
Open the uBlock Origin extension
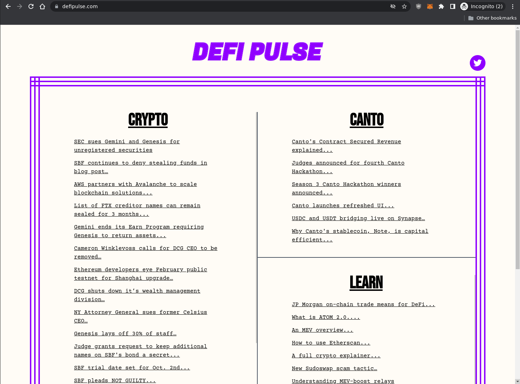(418, 6)
